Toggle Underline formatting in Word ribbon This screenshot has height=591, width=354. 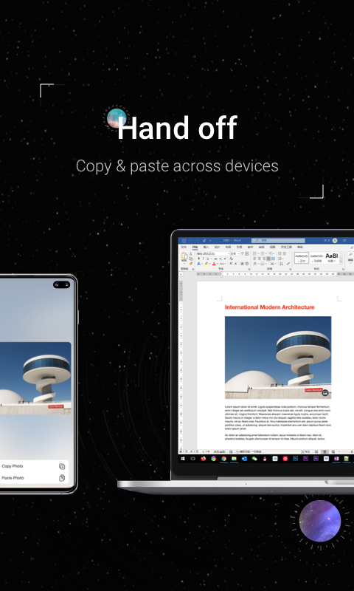point(208,259)
